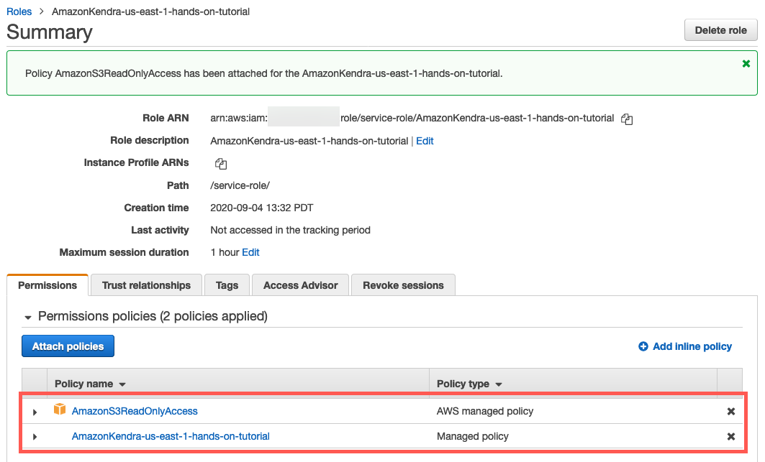765x462 pixels.
Task: Collapse the Permissions policies section
Action: (28, 317)
